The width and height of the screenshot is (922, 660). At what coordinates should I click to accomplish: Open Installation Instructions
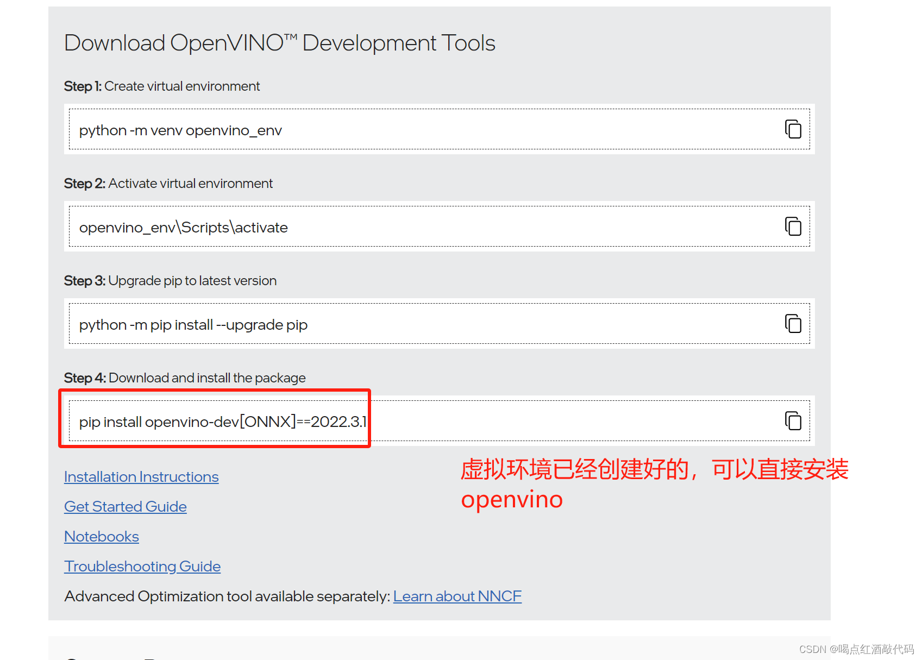coord(141,476)
